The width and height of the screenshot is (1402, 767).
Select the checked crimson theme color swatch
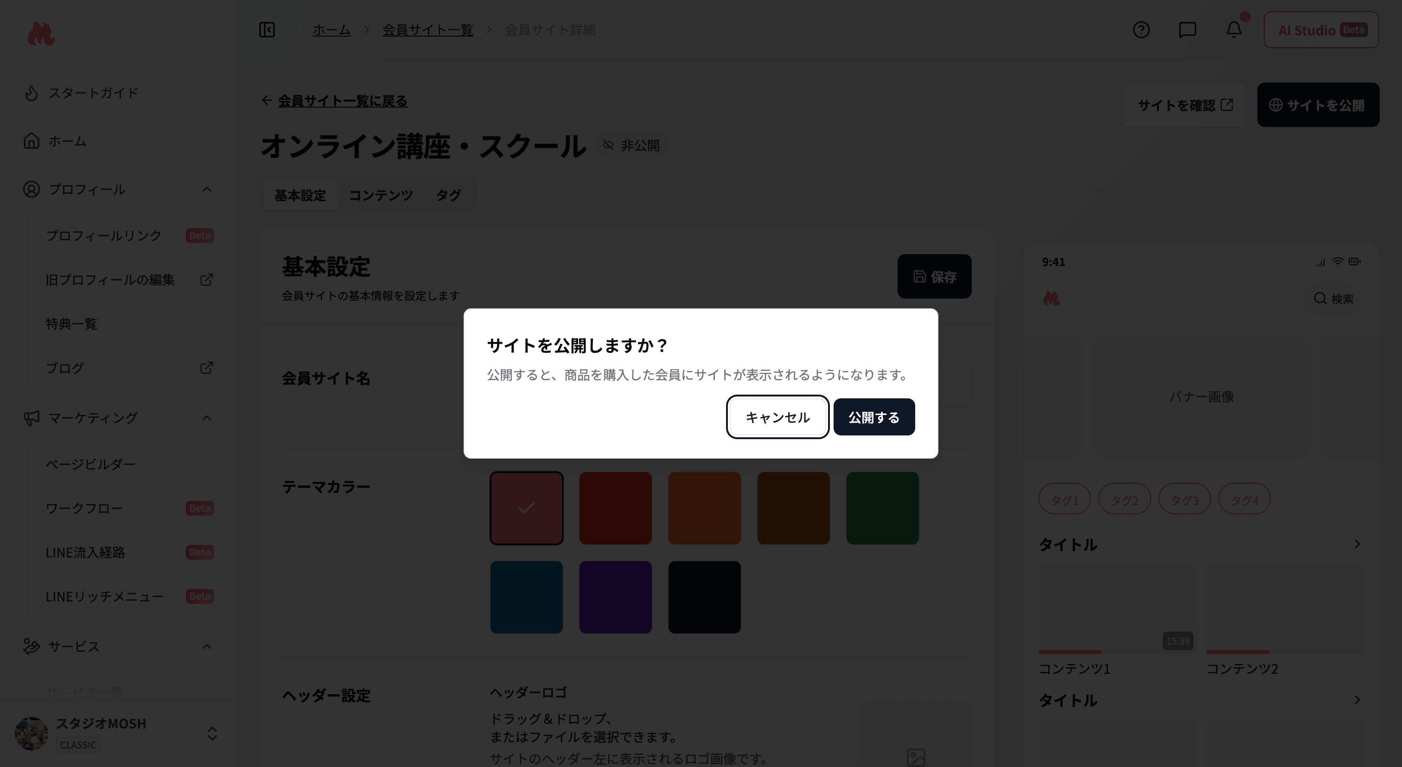[526, 508]
